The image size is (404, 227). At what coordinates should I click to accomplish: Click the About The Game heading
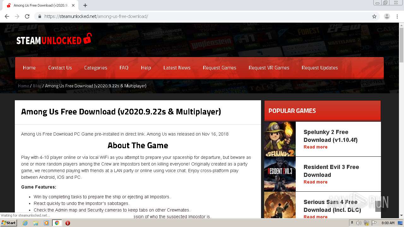coord(138,145)
